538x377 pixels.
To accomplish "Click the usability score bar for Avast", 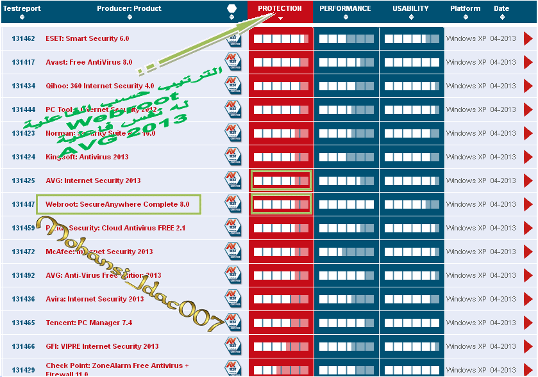I will pos(412,62).
